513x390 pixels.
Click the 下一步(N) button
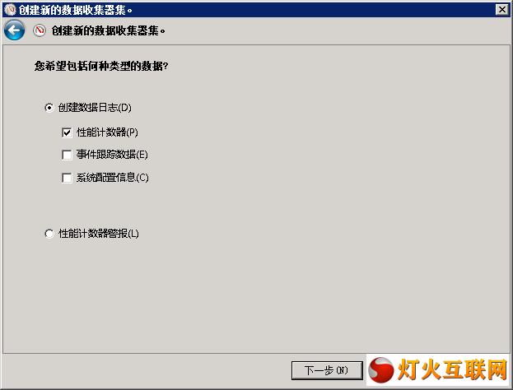[x=327, y=370]
